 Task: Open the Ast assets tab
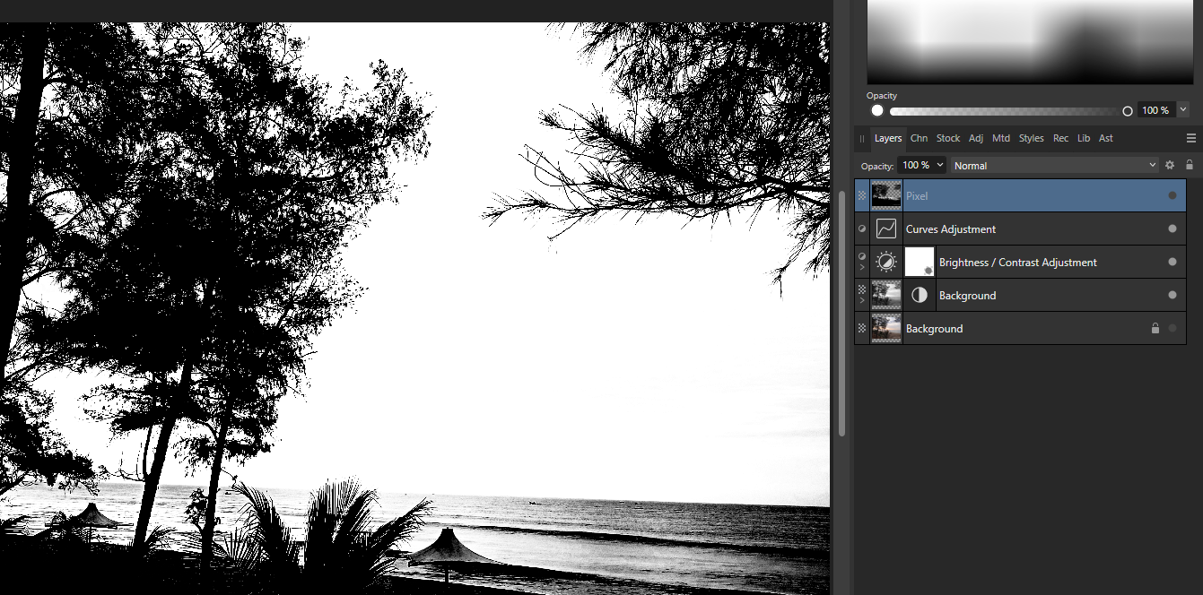click(x=1106, y=138)
